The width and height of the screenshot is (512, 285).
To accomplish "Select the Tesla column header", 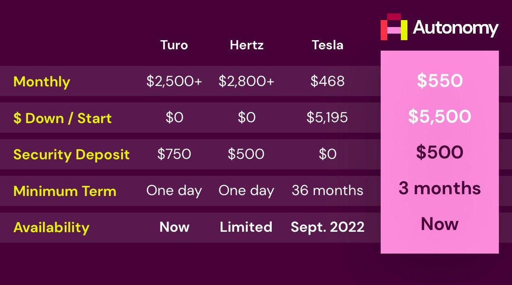I will (327, 45).
